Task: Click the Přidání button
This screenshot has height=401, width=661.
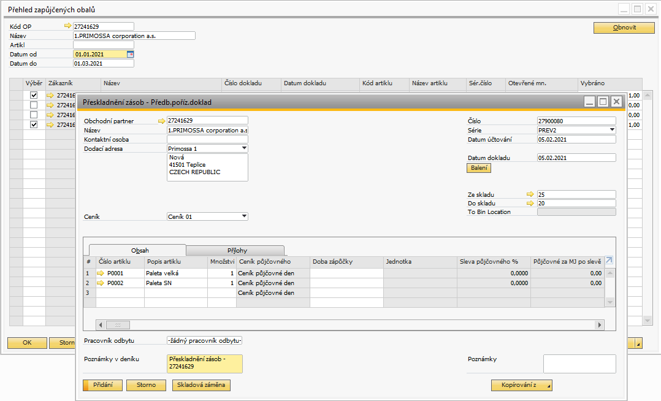Action: (103, 385)
